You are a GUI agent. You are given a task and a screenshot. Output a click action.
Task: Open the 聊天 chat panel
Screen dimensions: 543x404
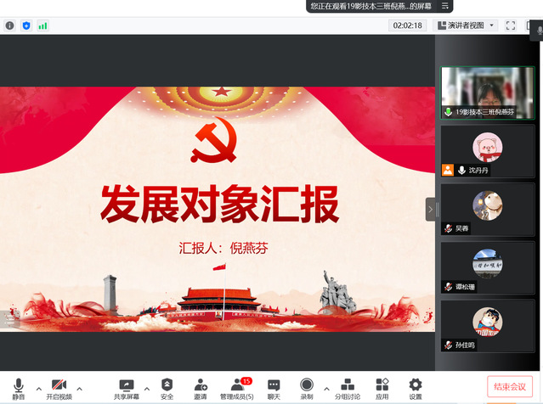274,388
